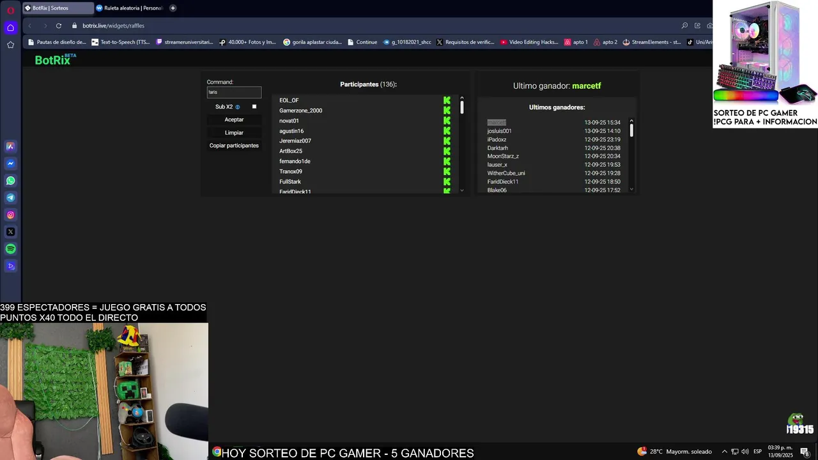The height and width of the screenshot is (460, 818).
Task: Switch to BotRix | Sorteos tab
Action: click(x=58, y=8)
